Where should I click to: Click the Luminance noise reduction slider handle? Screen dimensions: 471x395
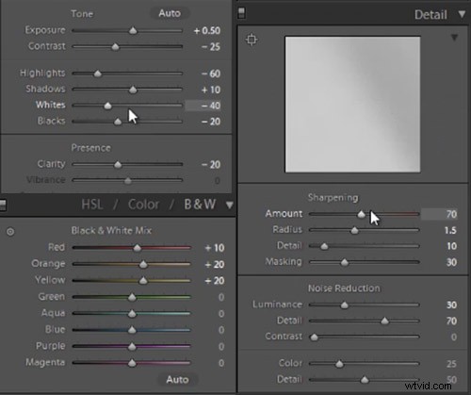point(345,304)
